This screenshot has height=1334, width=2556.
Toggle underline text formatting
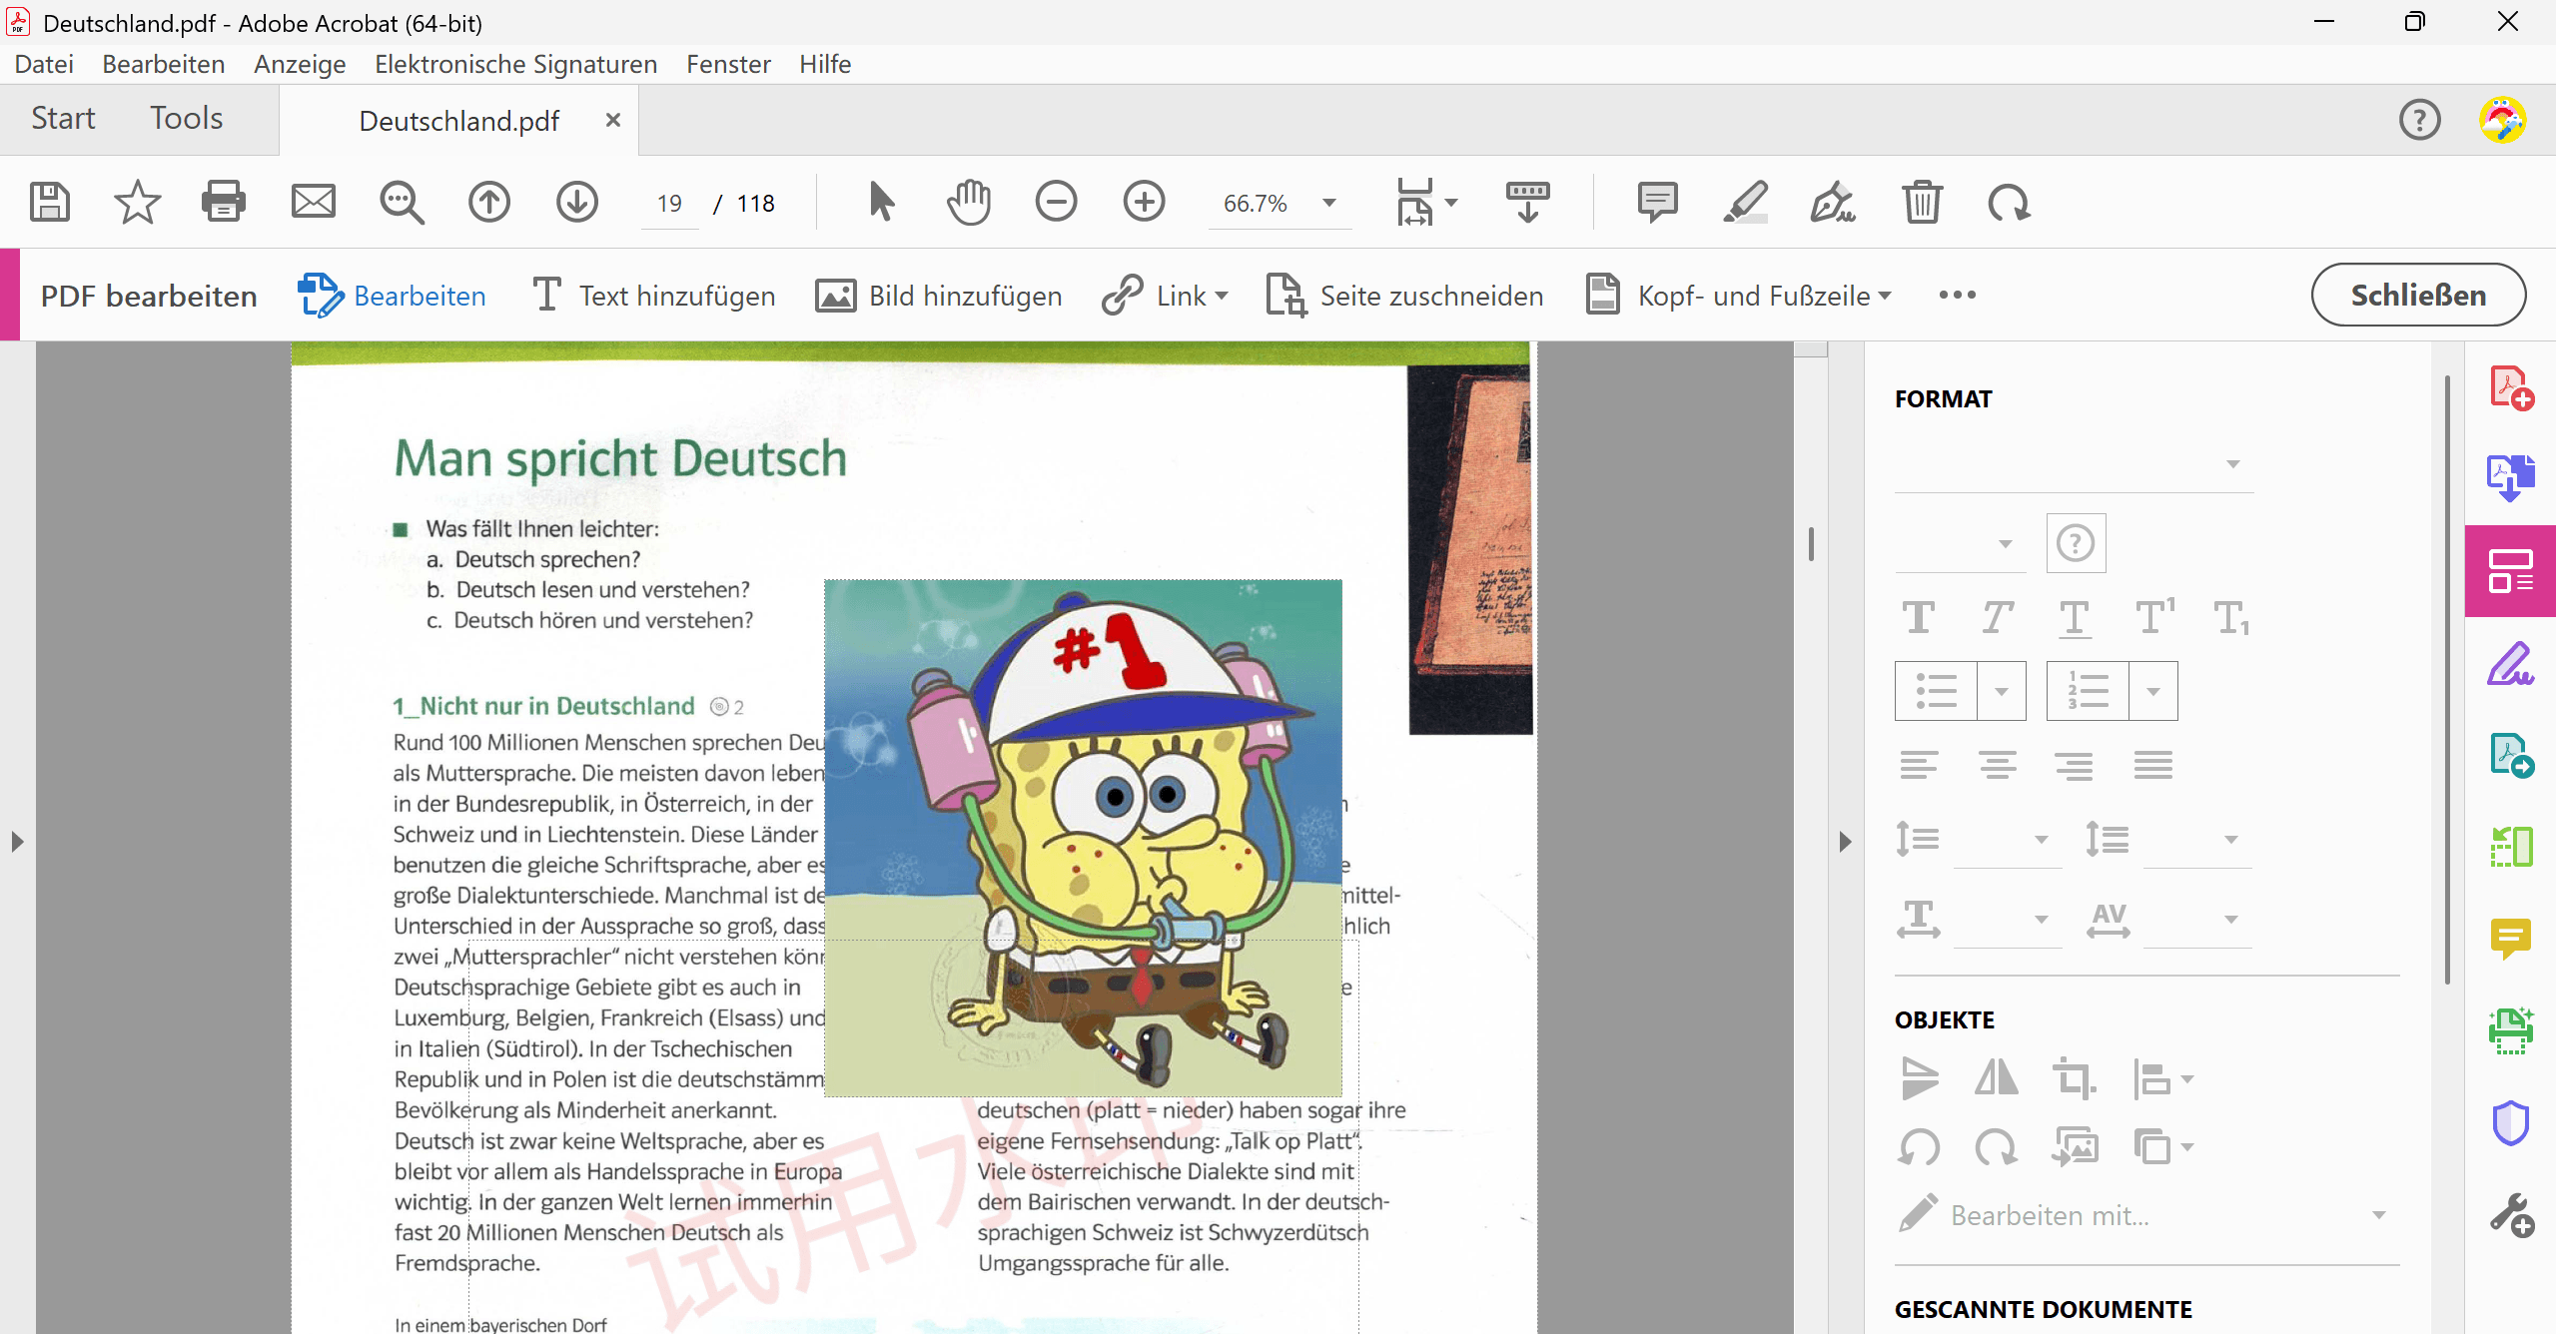(2075, 618)
